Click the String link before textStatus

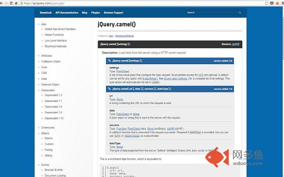tap(150, 129)
